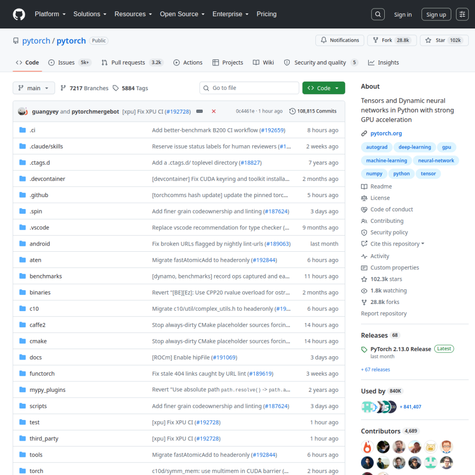Open the Insights tab

coord(383,63)
